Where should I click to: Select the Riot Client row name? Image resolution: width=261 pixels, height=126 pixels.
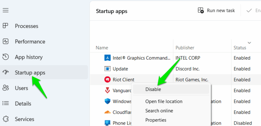[124, 80]
